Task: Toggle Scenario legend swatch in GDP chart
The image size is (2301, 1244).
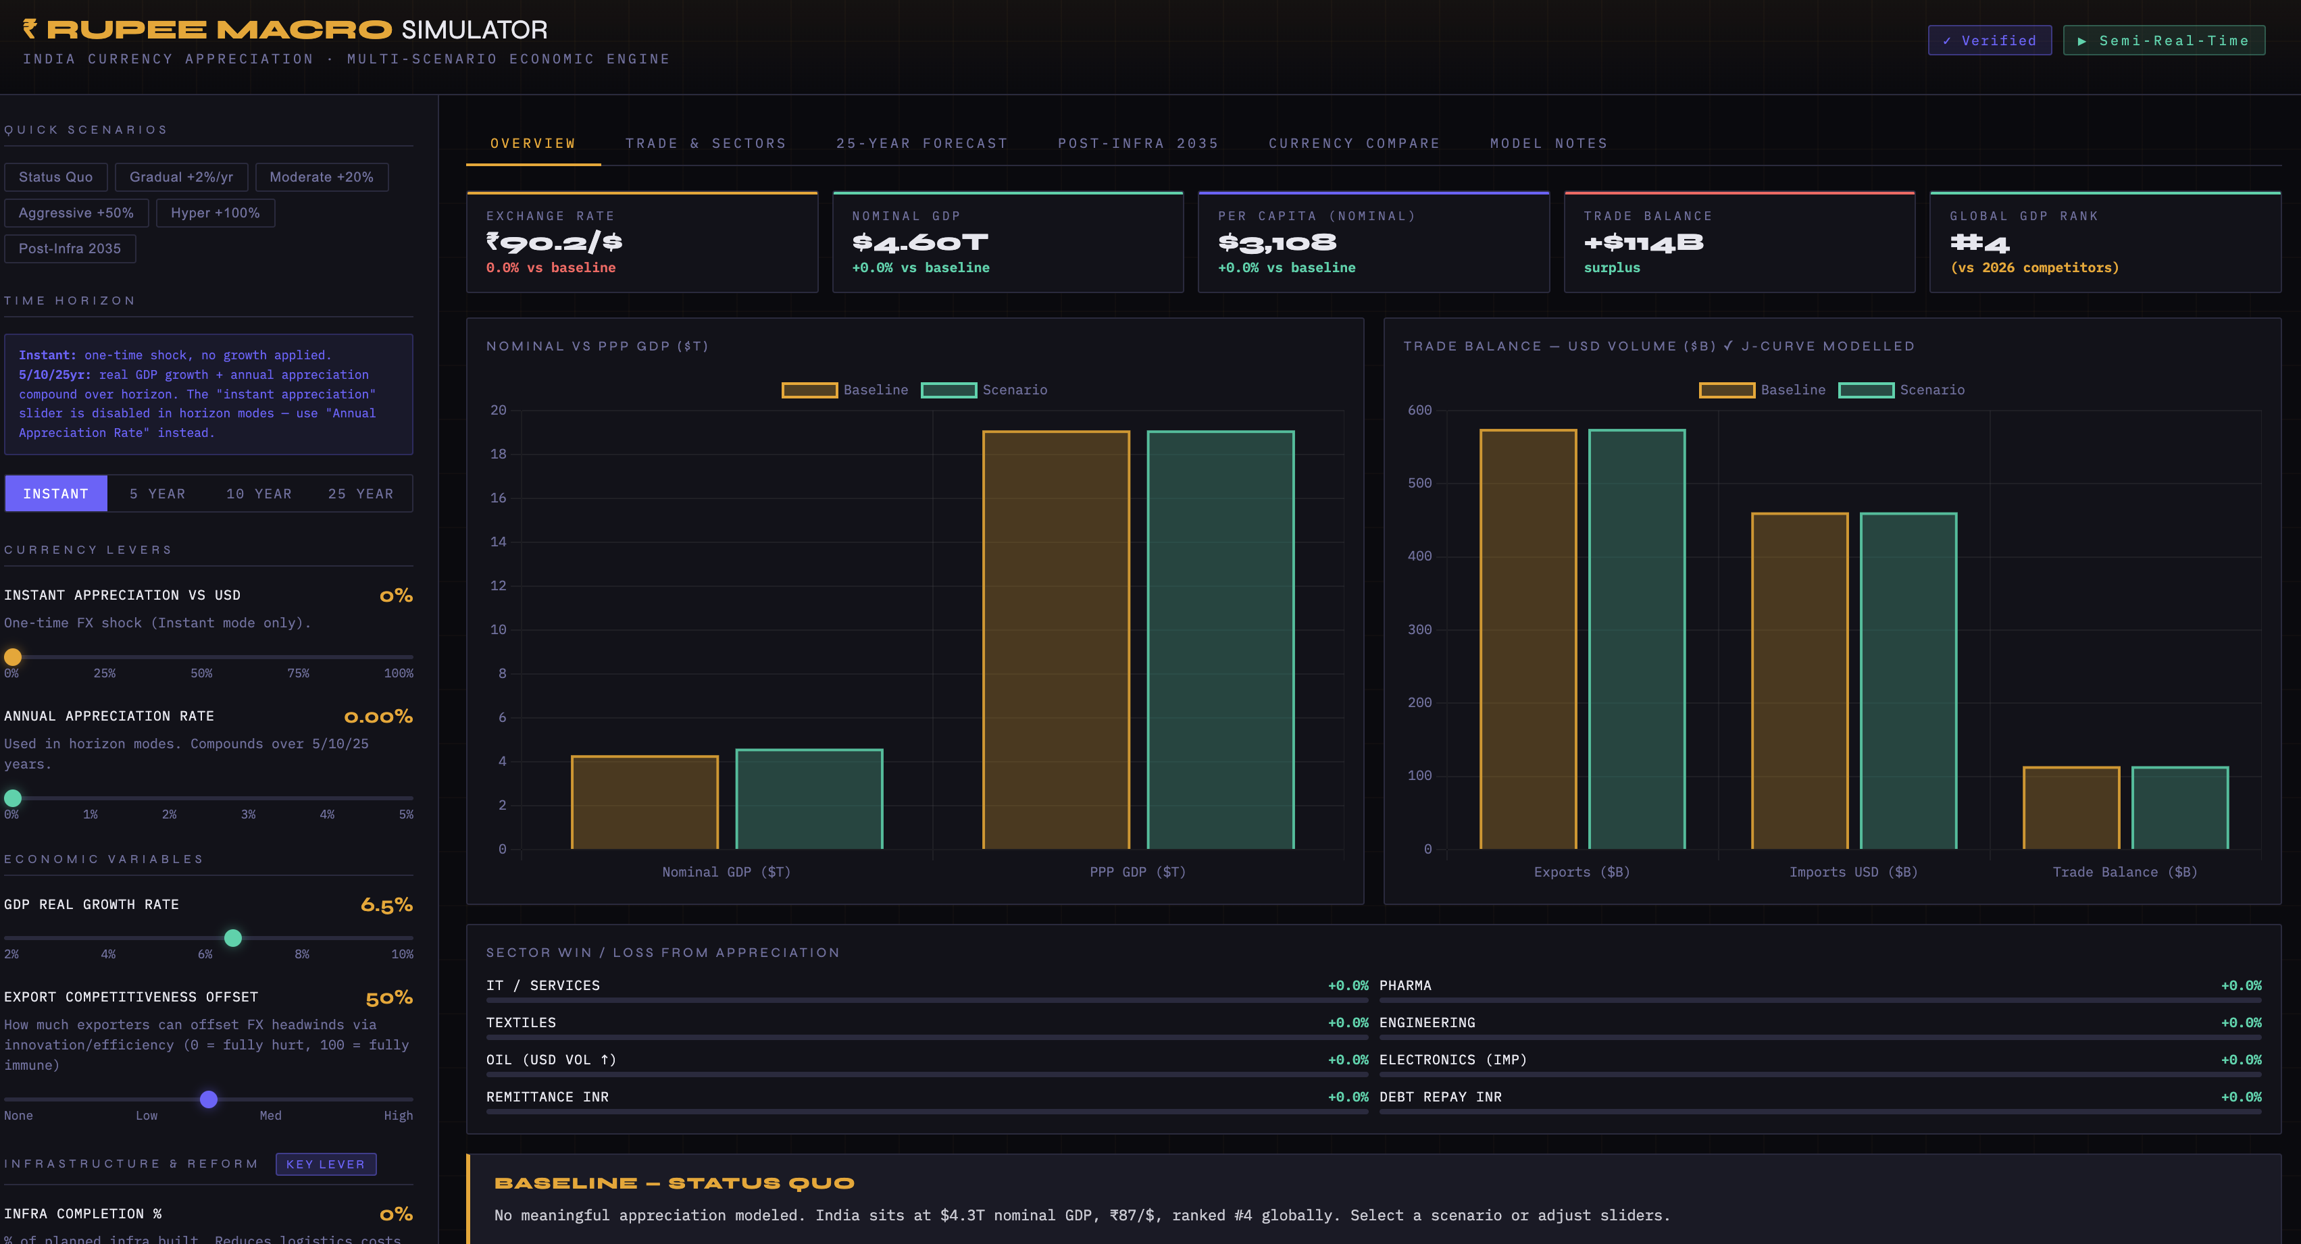Action: (949, 390)
